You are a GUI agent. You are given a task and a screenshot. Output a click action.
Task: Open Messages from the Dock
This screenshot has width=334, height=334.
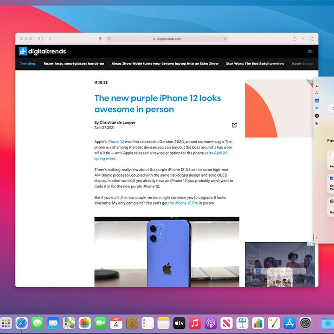coord(37,323)
